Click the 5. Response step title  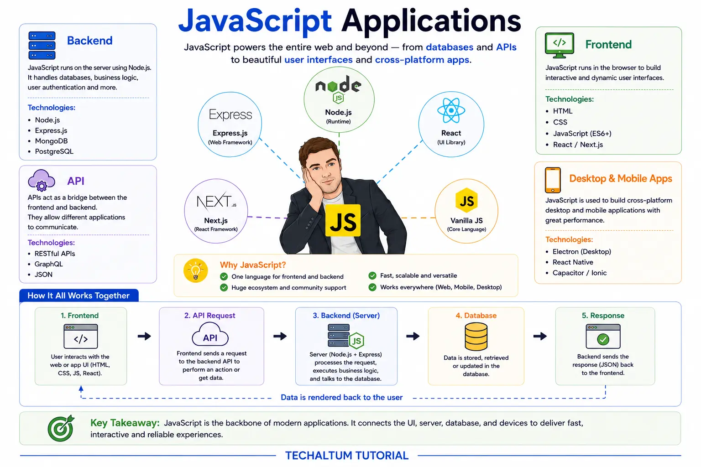click(603, 316)
